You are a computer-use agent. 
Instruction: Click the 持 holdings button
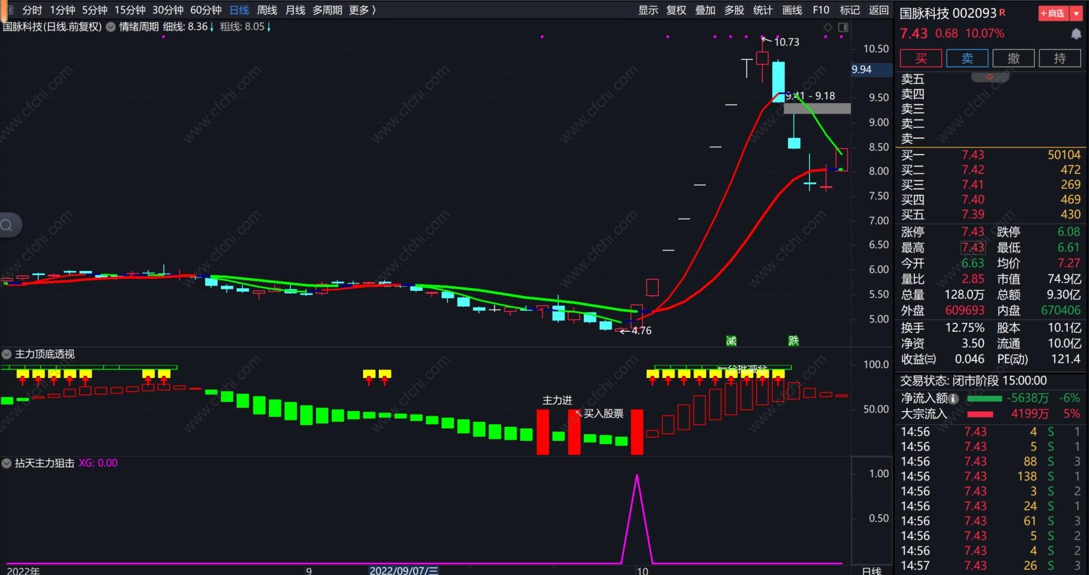tap(1060, 58)
